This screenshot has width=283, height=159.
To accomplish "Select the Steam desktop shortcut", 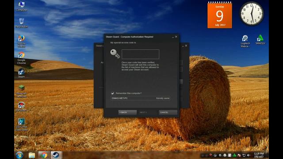I will pos(21,73).
